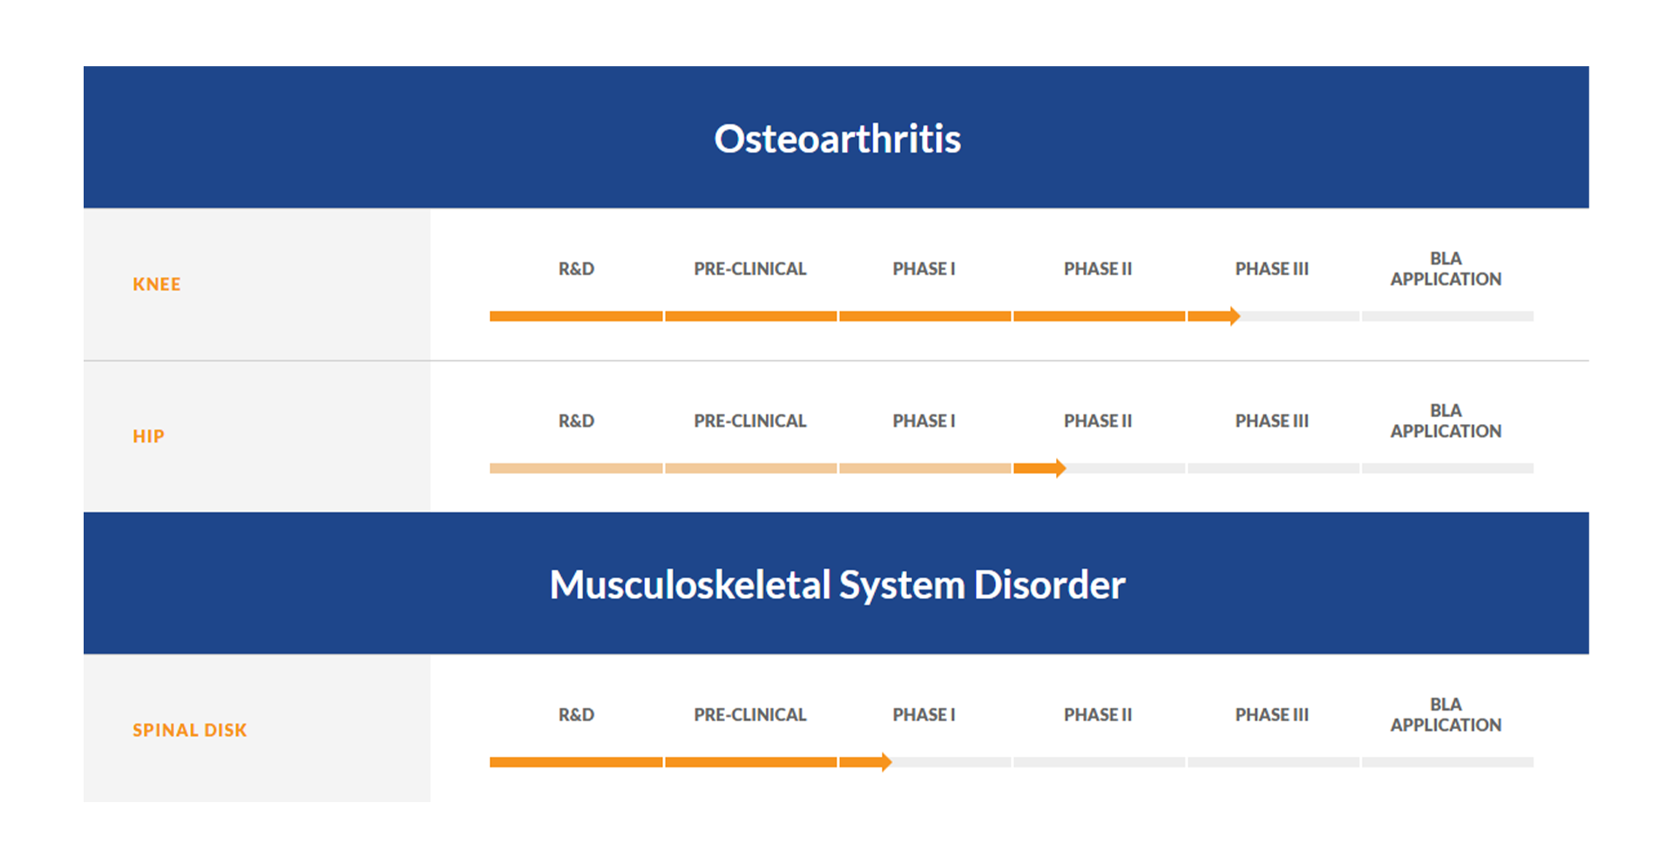Click Spinal Disk Phase III gray segment
The image size is (1673, 864).
pos(1273,762)
